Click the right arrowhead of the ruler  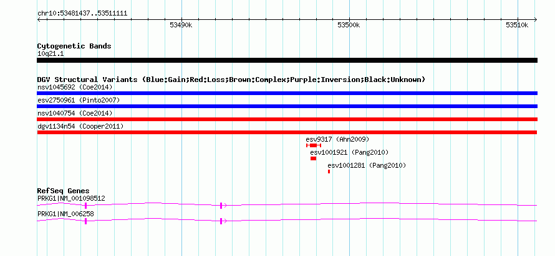pos(536,20)
